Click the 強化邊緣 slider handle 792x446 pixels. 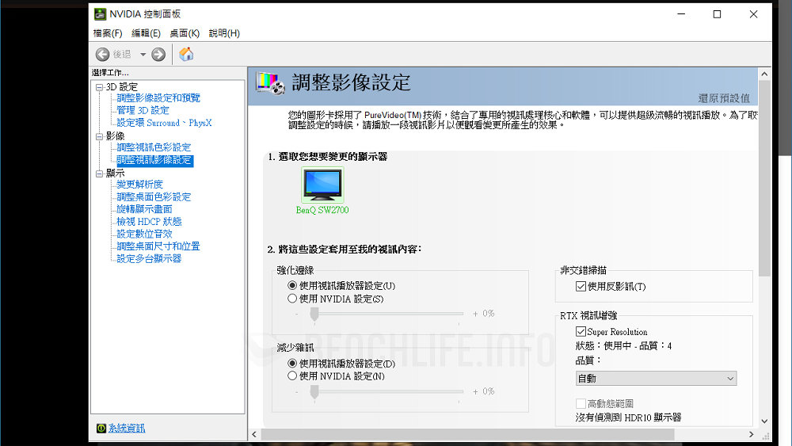(314, 314)
